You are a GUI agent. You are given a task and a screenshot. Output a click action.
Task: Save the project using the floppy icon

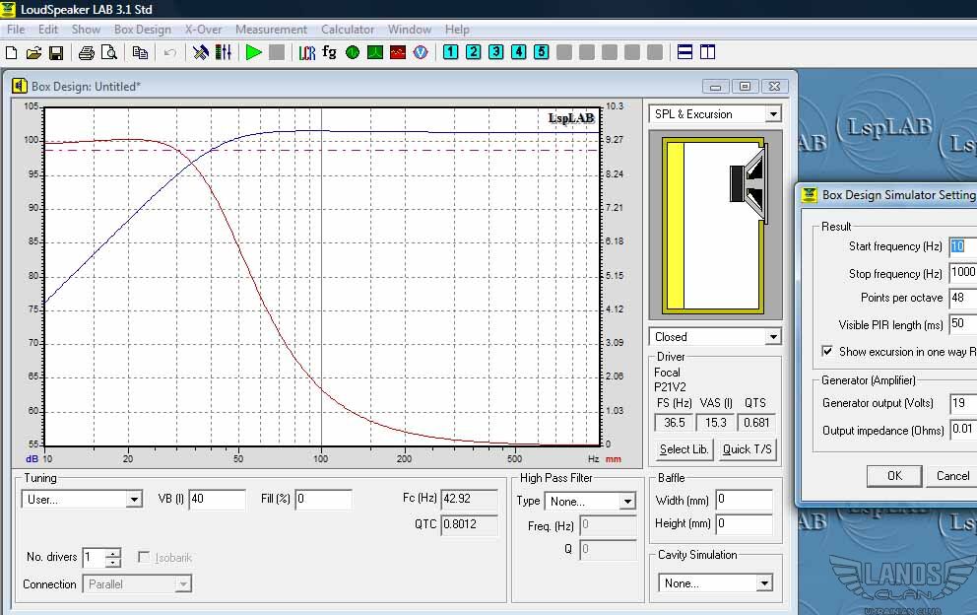tap(56, 53)
